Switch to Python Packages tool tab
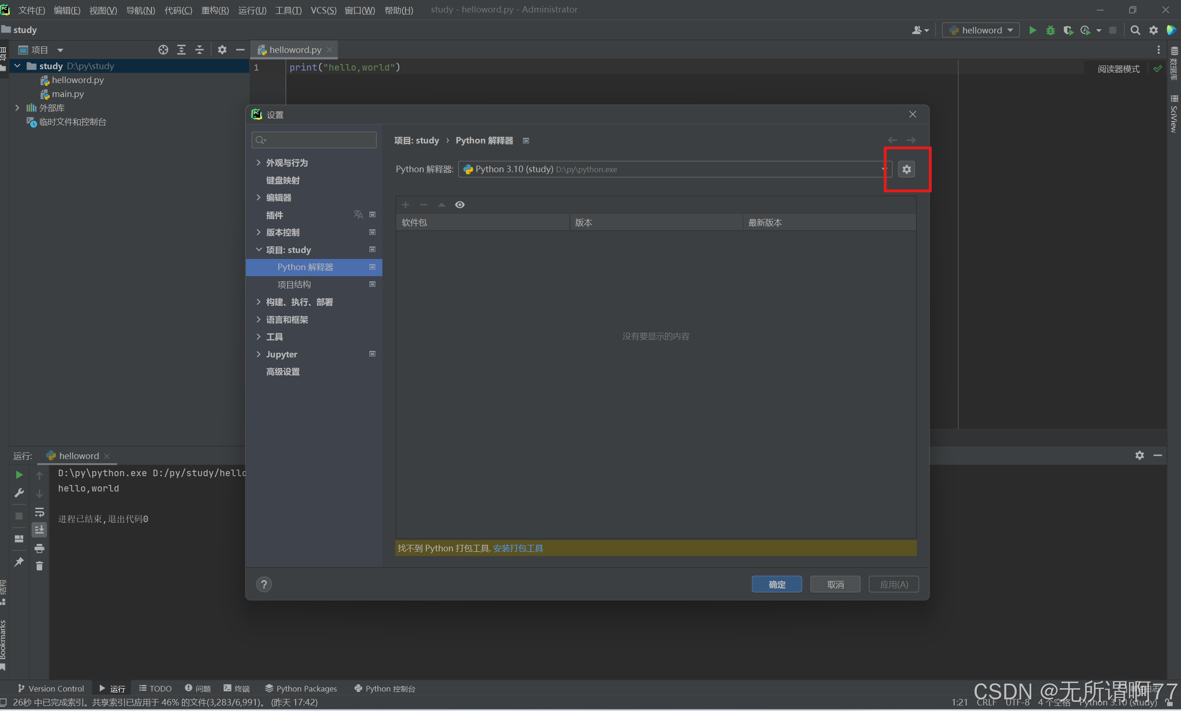The image size is (1181, 711). pos(301,688)
